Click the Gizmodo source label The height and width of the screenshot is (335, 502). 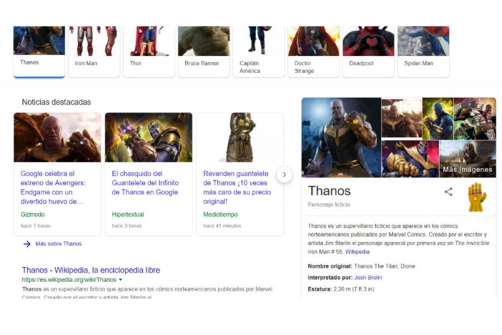[x=32, y=214]
